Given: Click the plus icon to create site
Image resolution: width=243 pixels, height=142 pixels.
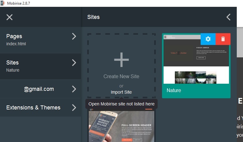Looking at the screenshot, I should coord(121,60).
